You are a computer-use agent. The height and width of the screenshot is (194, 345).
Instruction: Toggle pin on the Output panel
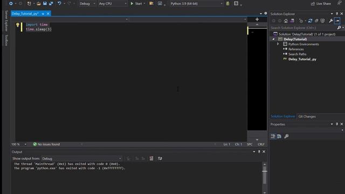point(259,151)
